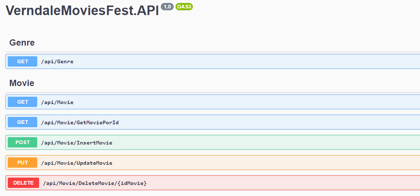This screenshot has height=196, width=420.
Task: Open the /api/Movie/UpdateMovie path text
Action: 77,163
